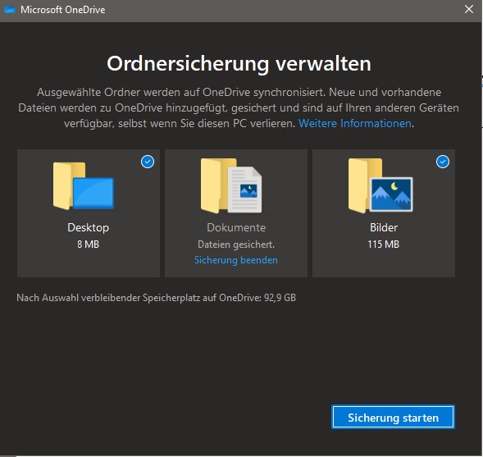The width and height of the screenshot is (483, 457).
Task: Close the Microsoft OneDrive dialog
Action: click(469, 10)
